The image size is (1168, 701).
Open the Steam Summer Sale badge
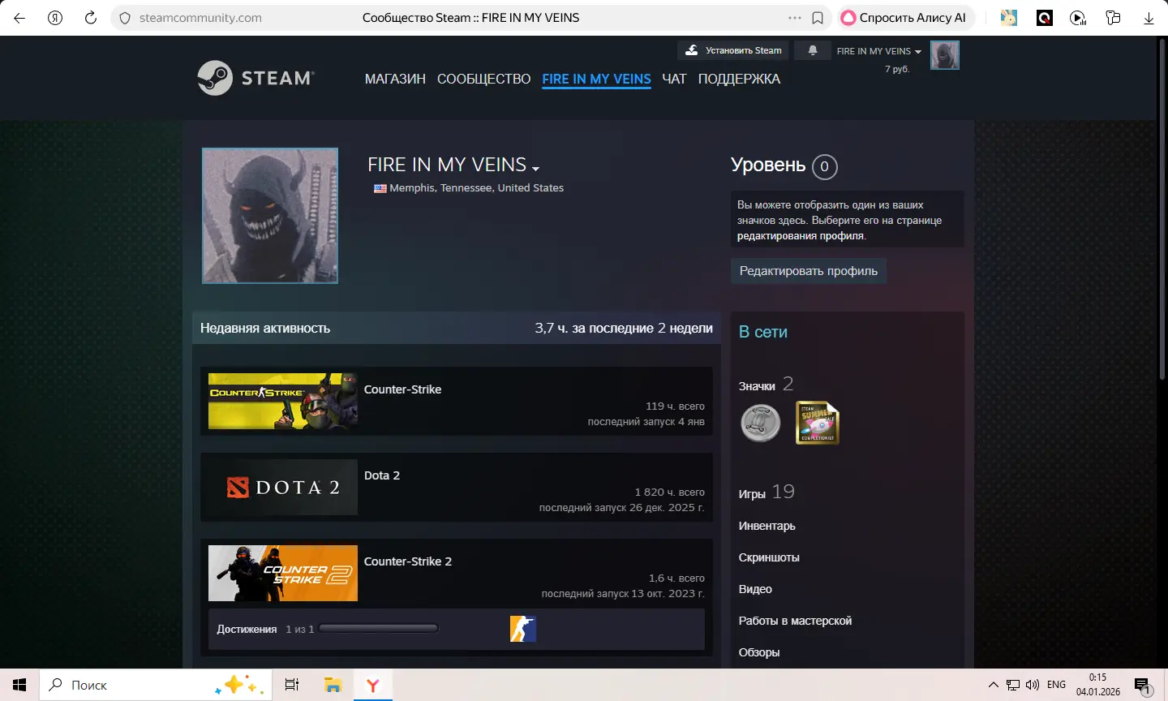pyautogui.click(x=817, y=423)
